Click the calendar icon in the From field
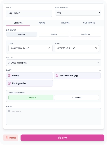 [x=50, y=48]
